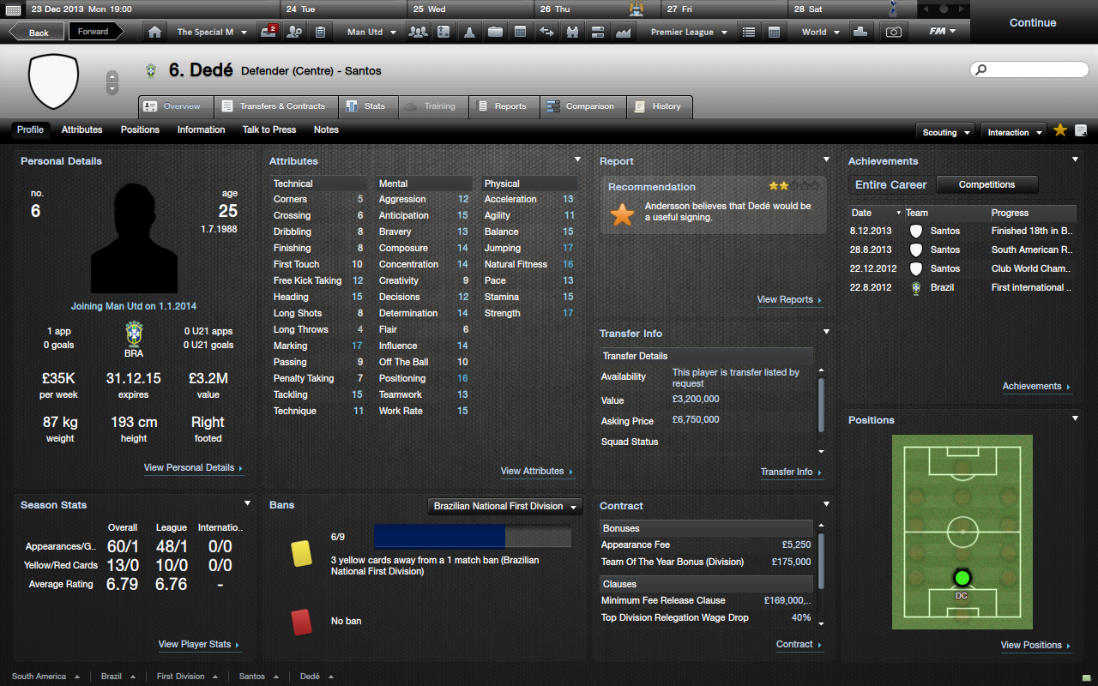Open the tactics board icon
Viewport: 1098px width, 686px height.
[443, 33]
